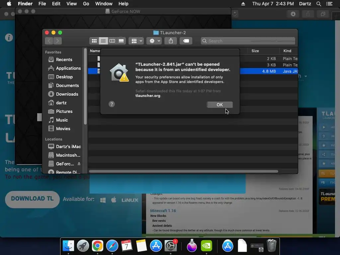Screen dimensions: 340x255
Task: Select Desktop in the Finder sidebar
Action: click(64, 77)
